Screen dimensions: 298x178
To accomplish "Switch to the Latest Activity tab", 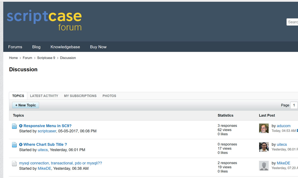I will pyautogui.click(x=44, y=96).
